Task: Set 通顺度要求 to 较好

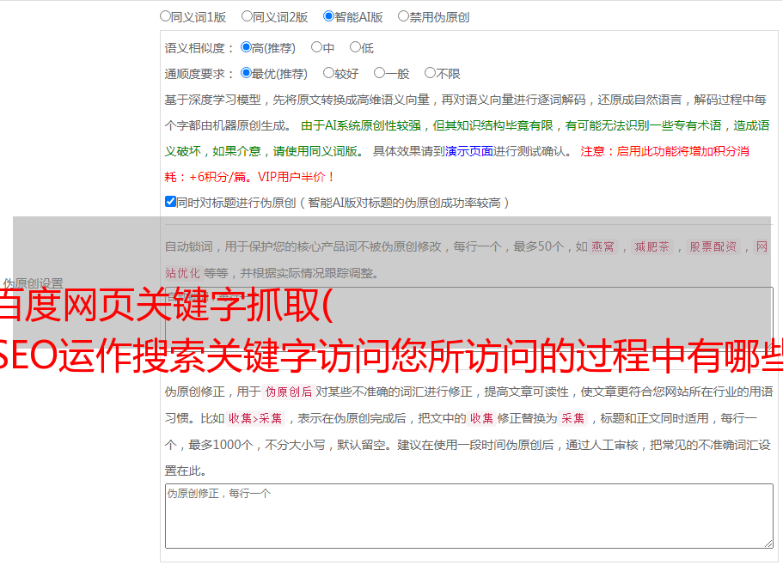Action: coord(328,73)
